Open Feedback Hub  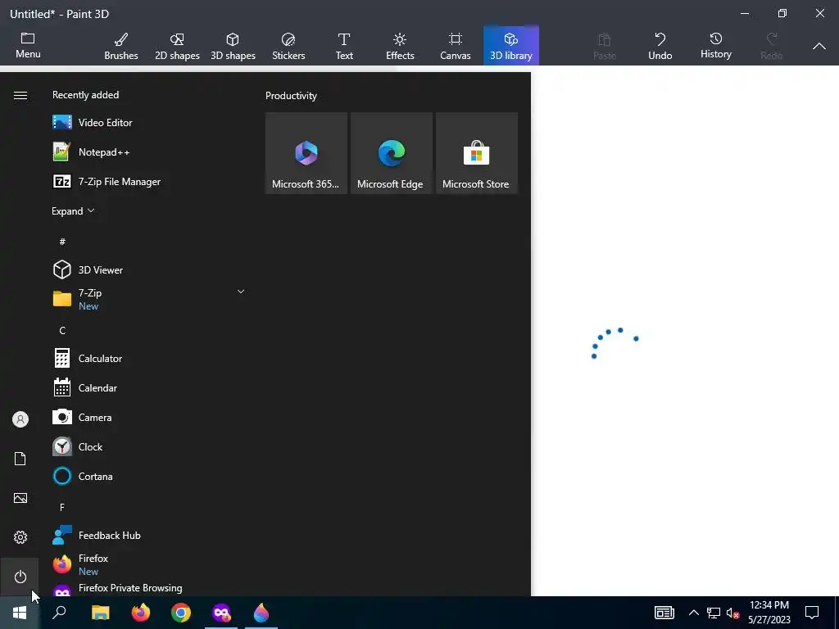(150, 535)
